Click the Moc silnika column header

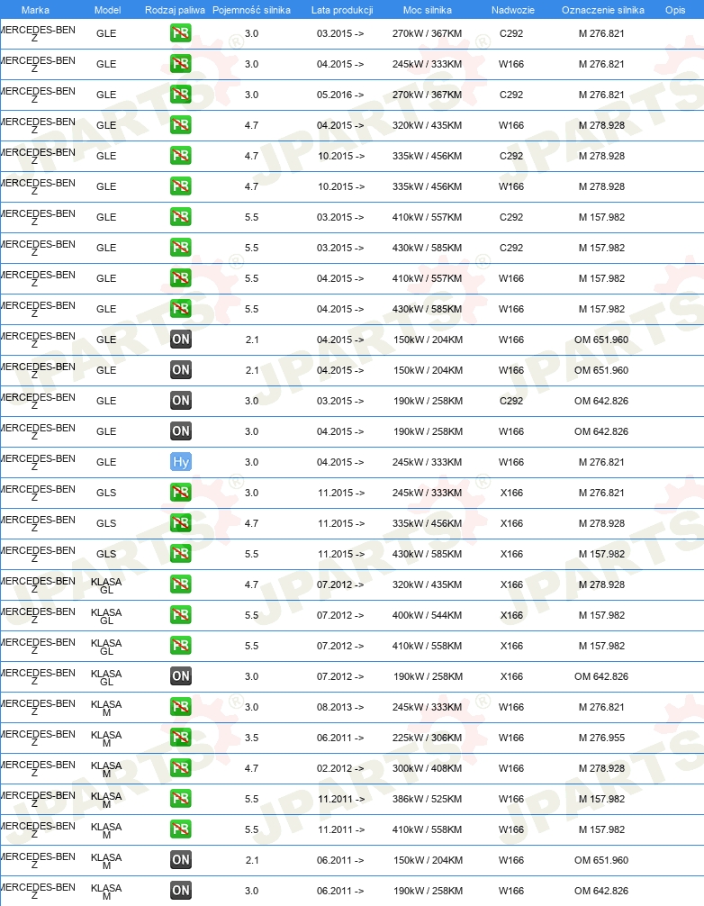[x=428, y=10]
